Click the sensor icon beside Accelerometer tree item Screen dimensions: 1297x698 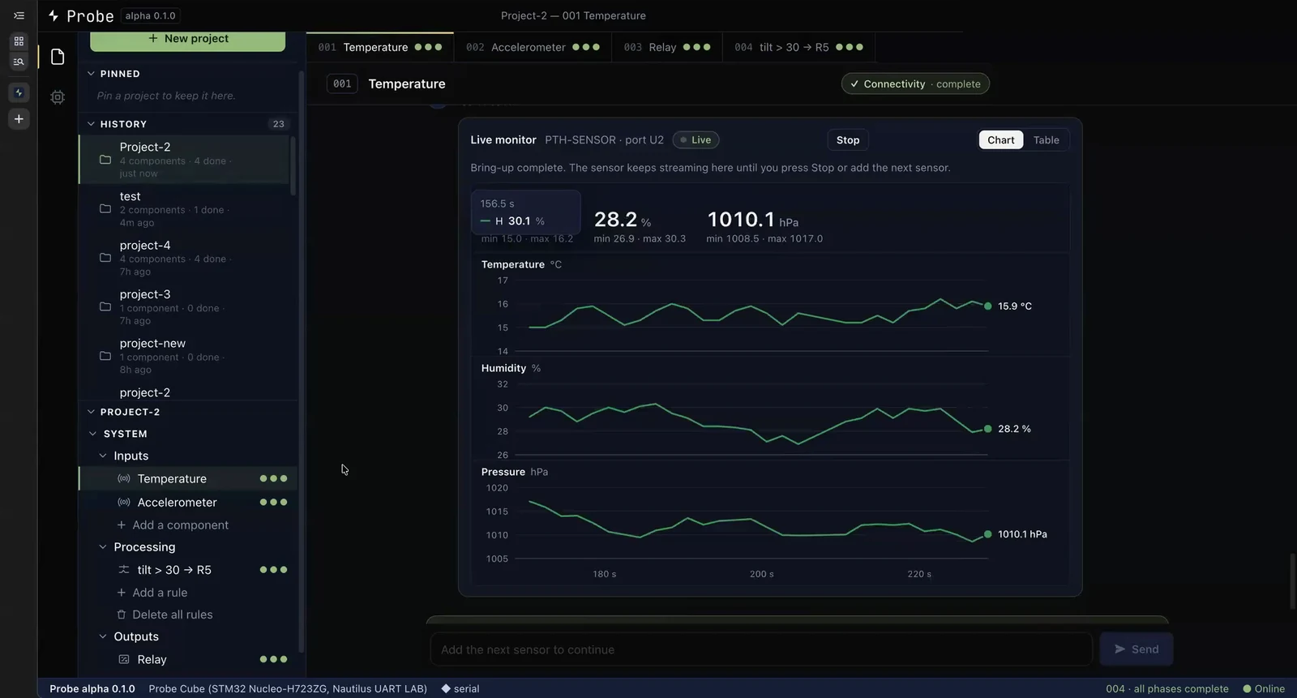click(124, 502)
